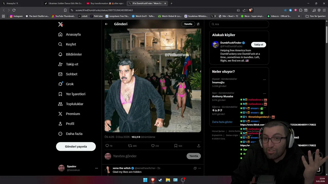Image resolution: width=328 pixels, height=184 pixels.
Task: Open a new browser tab
Action: 171,3
